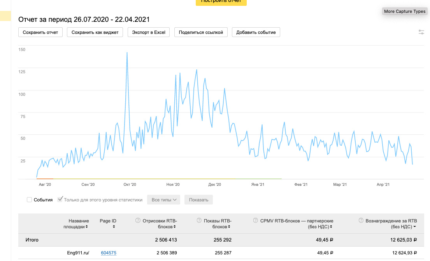The image size is (430, 261).
Task: Enable the События checkbox
Action: pyautogui.click(x=29, y=200)
